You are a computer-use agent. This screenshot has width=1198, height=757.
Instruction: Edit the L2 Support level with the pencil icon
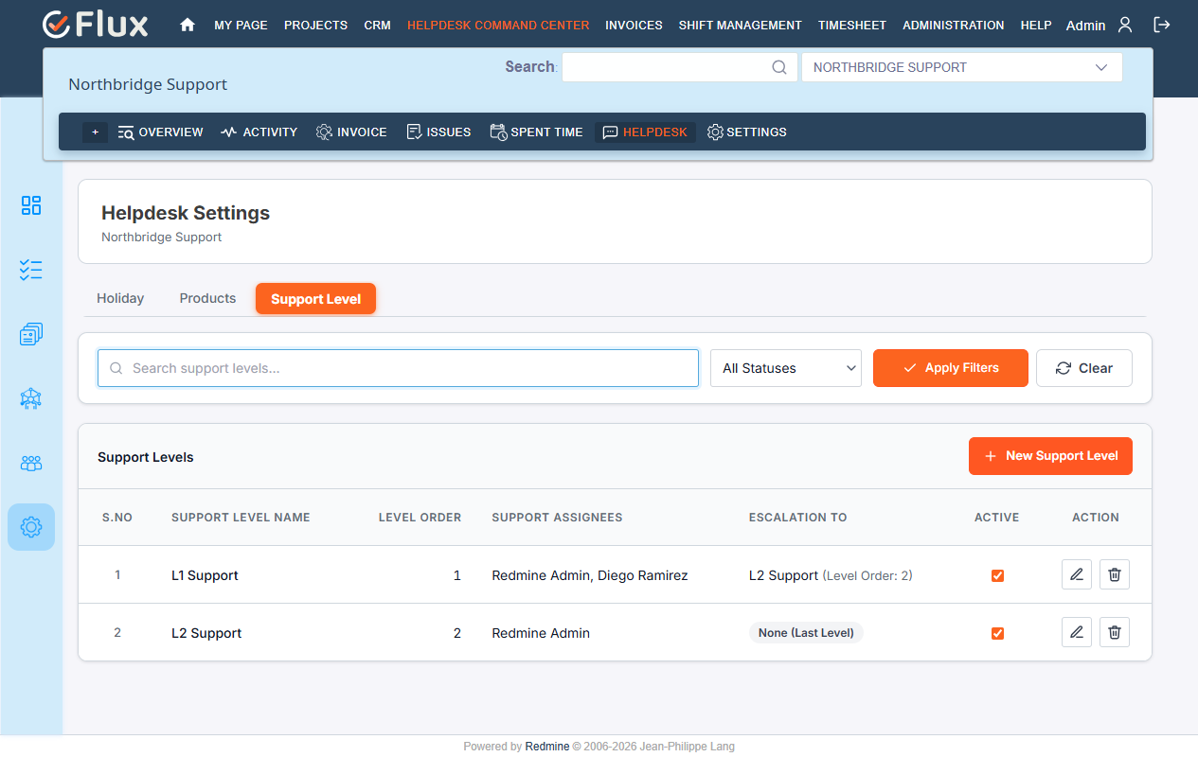[1077, 632]
